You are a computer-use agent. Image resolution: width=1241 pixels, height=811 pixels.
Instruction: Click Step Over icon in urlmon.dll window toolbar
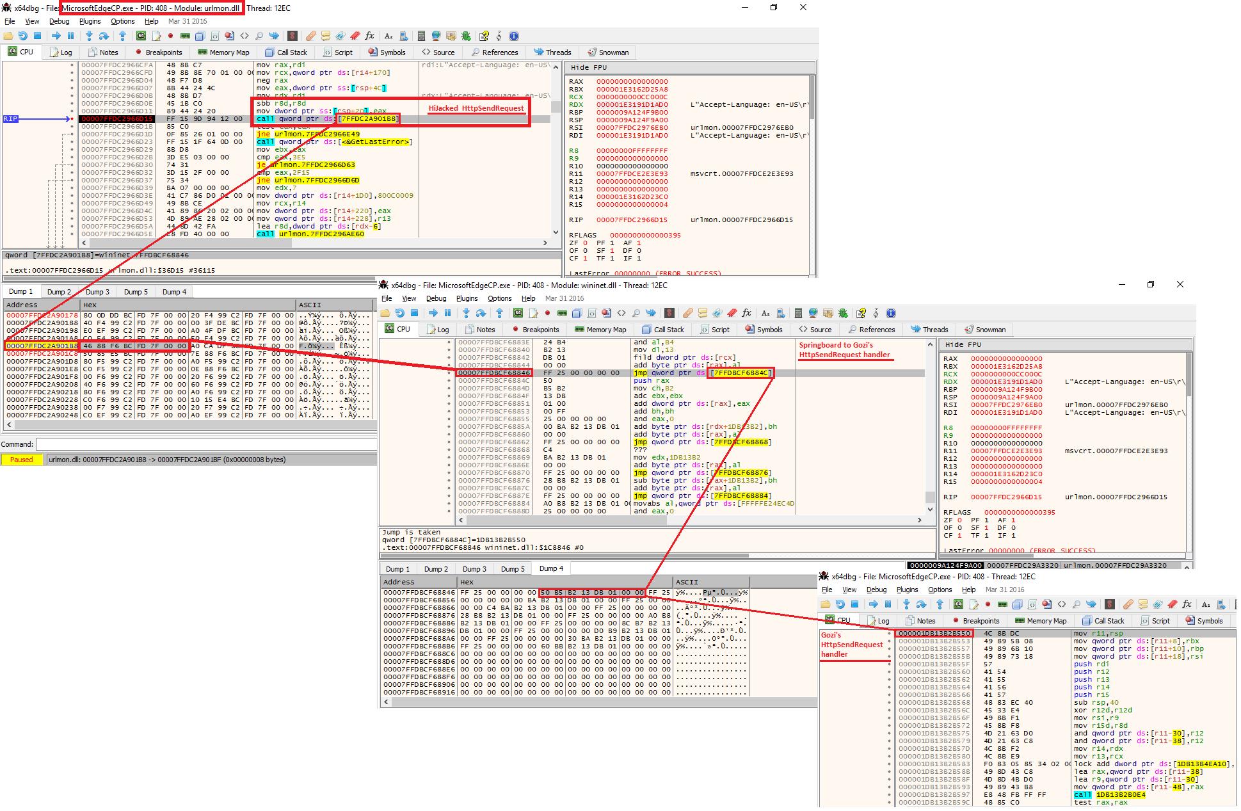click(104, 36)
